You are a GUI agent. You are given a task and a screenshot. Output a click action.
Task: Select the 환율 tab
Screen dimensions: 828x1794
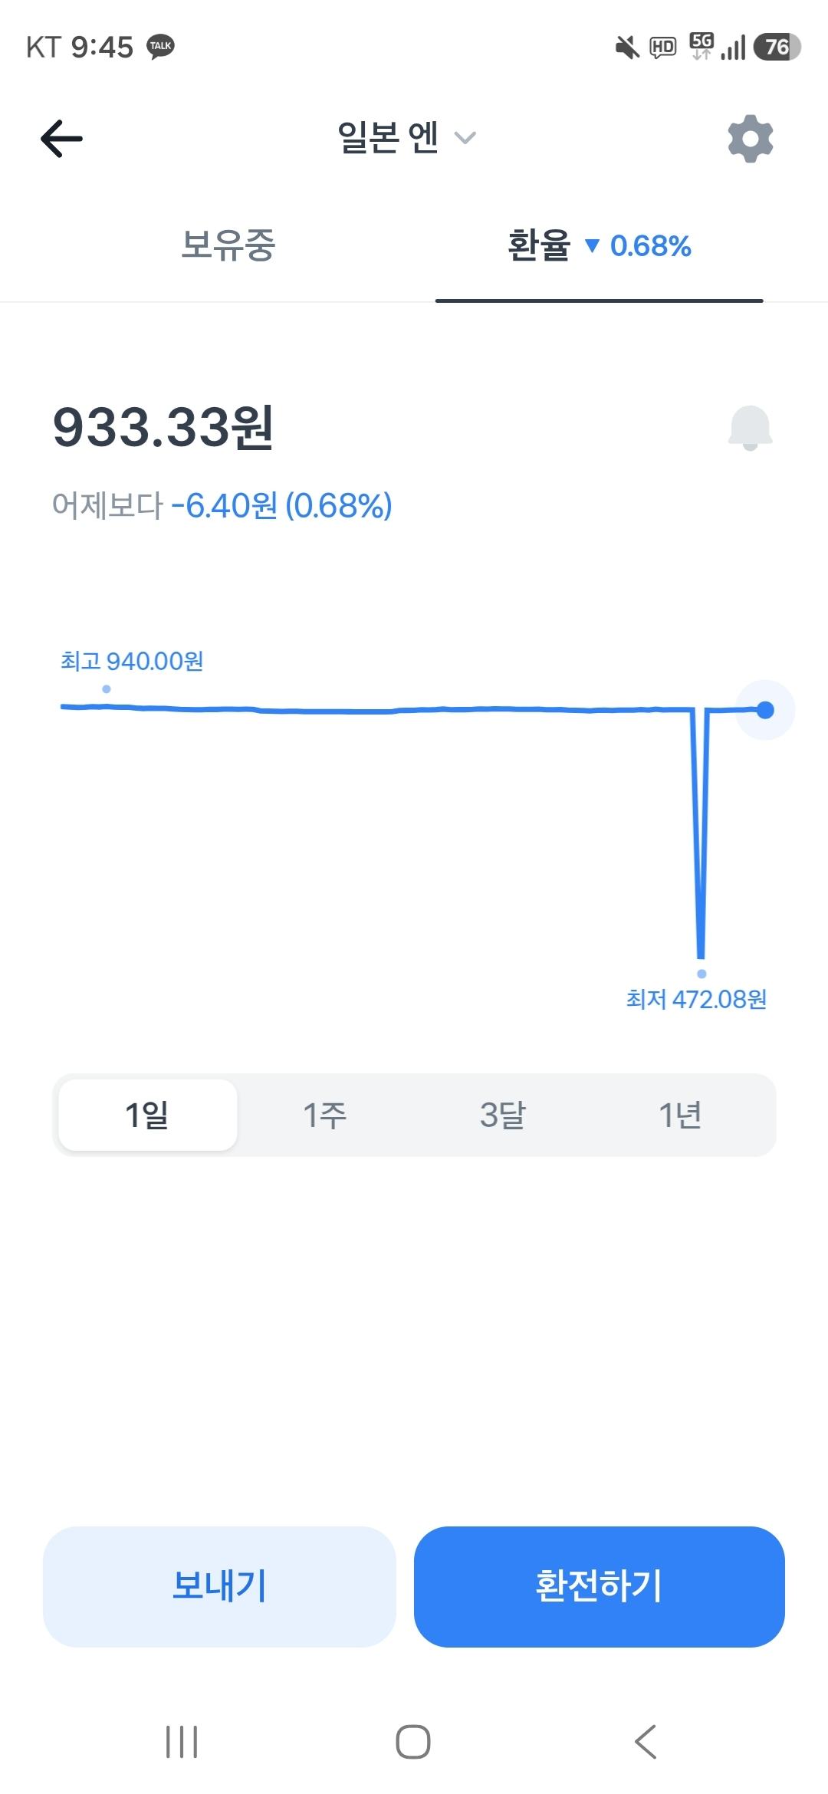click(x=599, y=245)
